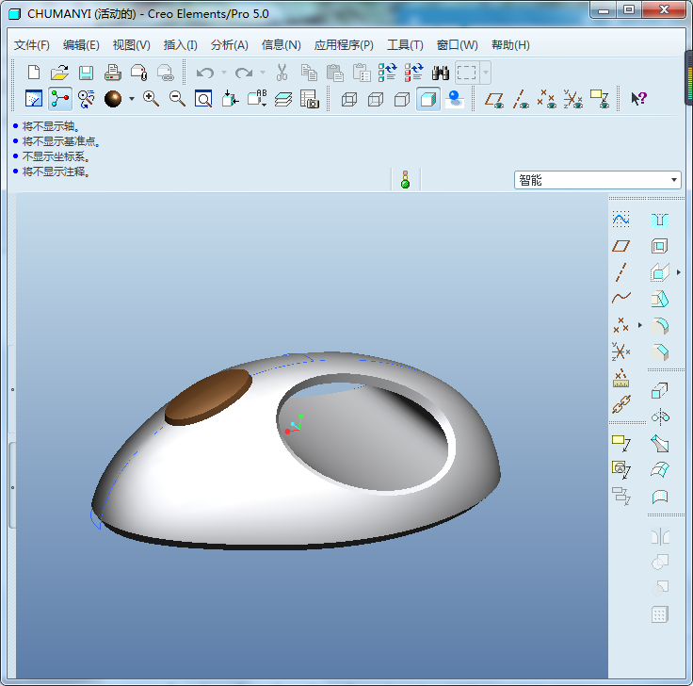
Task: Expand the redo history dropdown arrow
Action: coord(263,73)
